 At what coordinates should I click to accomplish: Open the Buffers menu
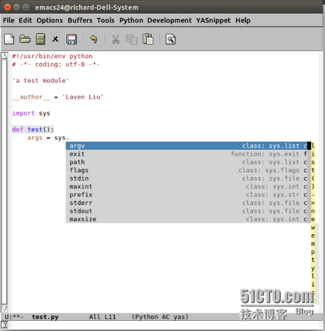80,20
